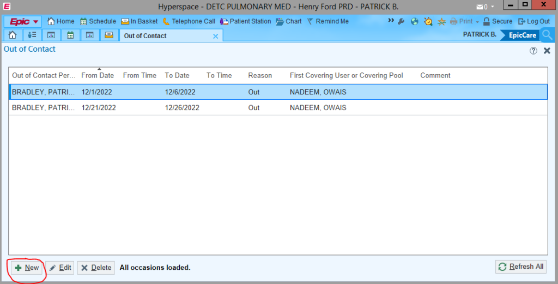Image resolution: width=558 pixels, height=284 pixels.
Task: Open the Epic main menu dropdown
Action: coord(23,21)
